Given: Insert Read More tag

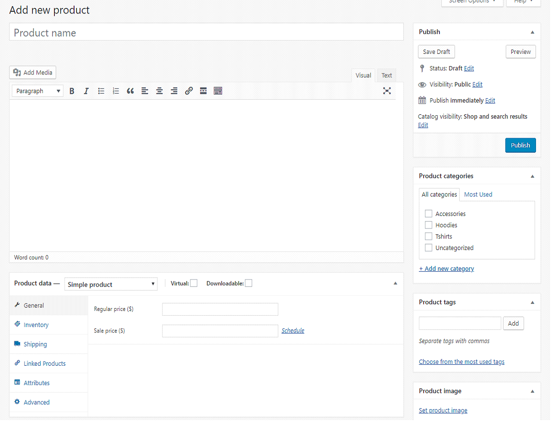Looking at the screenshot, I should tap(203, 91).
